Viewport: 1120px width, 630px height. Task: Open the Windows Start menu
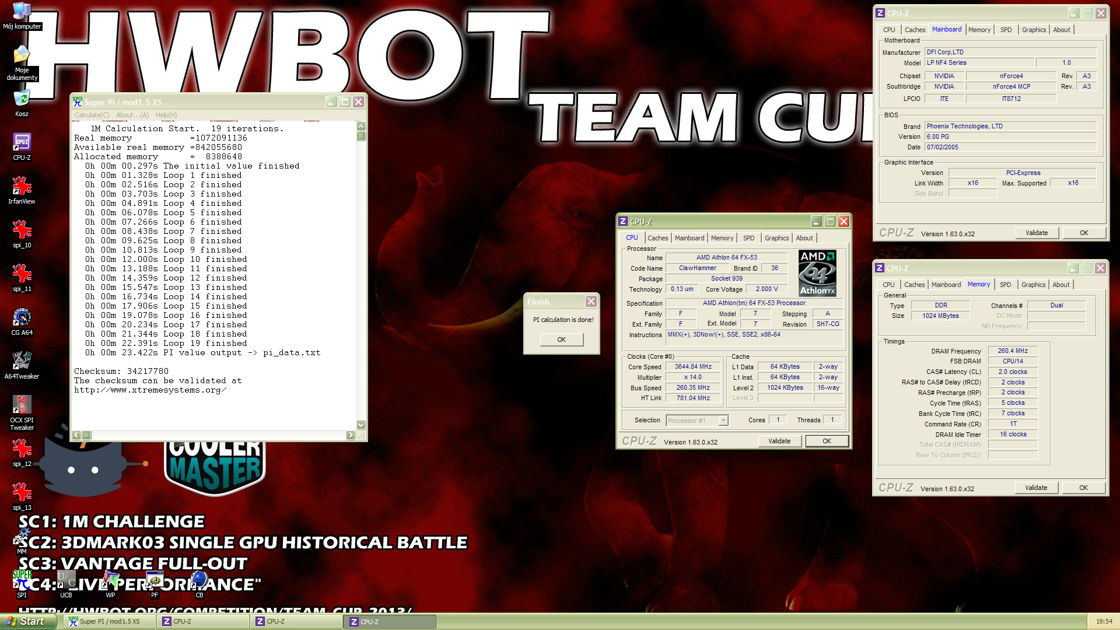pyautogui.click(x=28, y=621)
